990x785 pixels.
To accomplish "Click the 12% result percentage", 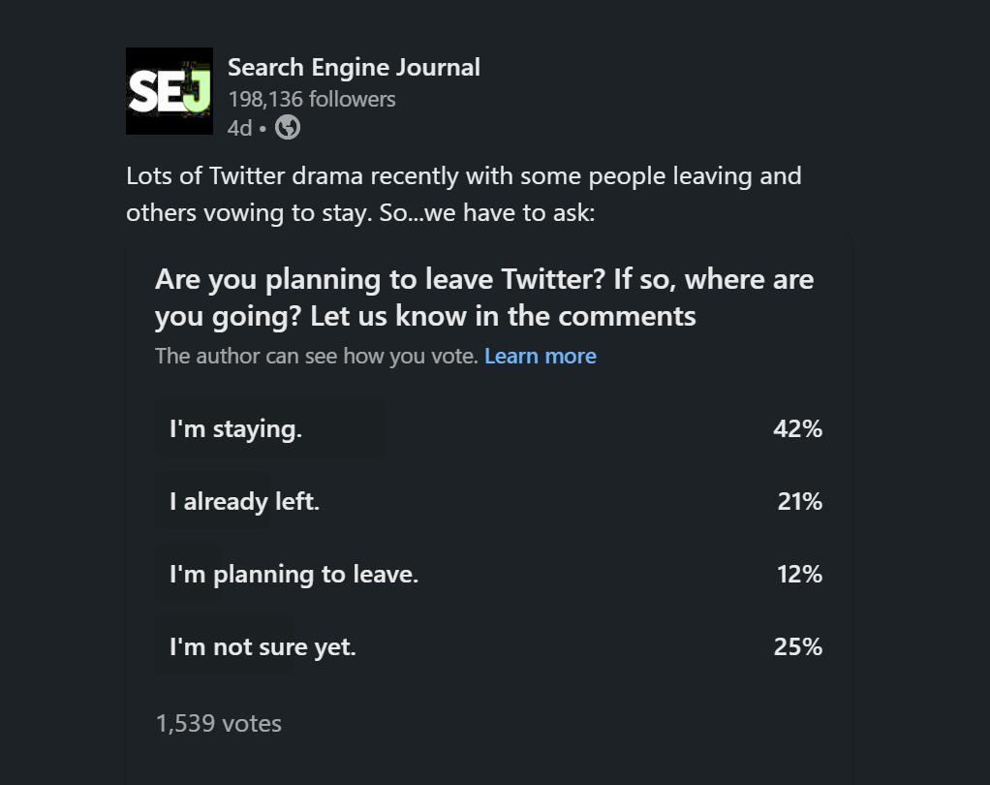I will tap(799, 575).
